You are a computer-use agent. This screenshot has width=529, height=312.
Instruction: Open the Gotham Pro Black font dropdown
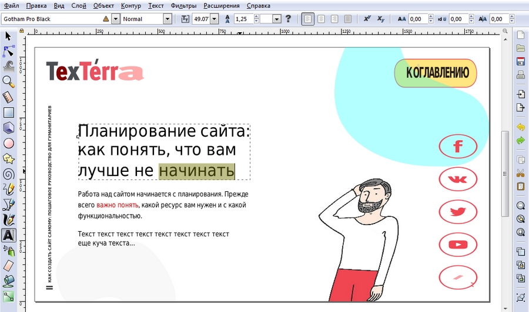(x=115, y=19)
